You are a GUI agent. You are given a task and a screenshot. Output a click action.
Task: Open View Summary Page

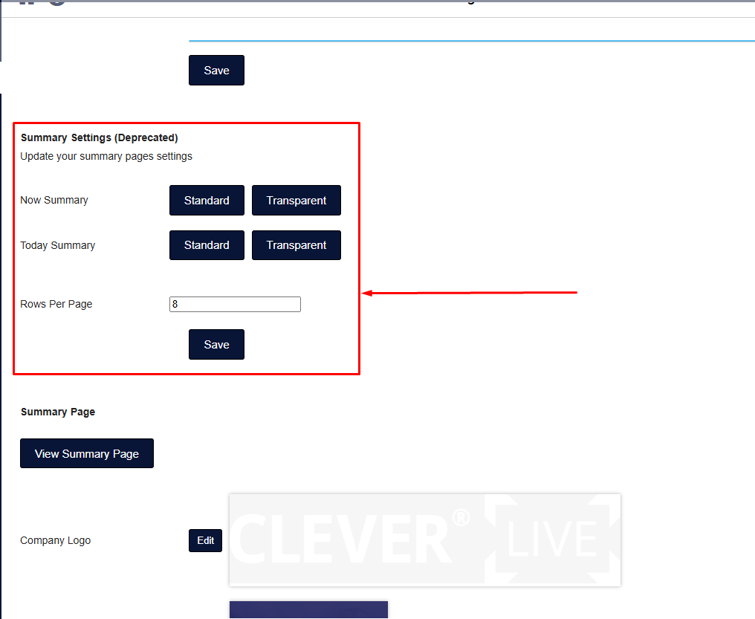pyautogui.click(x=87, y=453)
